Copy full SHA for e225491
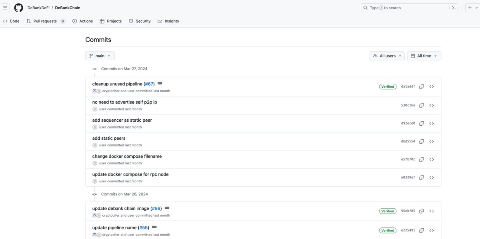Viewport: 480px width, 239px height. point(422,230)
